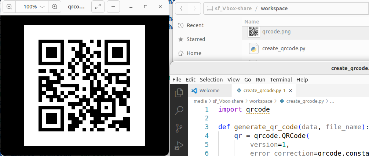
Task: Close the create_qrcode.py editor tab
Action: tap(291, 91)
